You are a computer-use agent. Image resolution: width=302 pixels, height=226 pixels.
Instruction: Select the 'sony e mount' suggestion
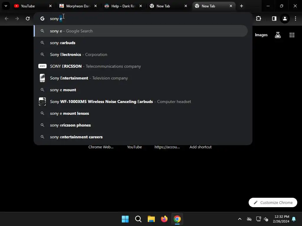tap(141, 90)
